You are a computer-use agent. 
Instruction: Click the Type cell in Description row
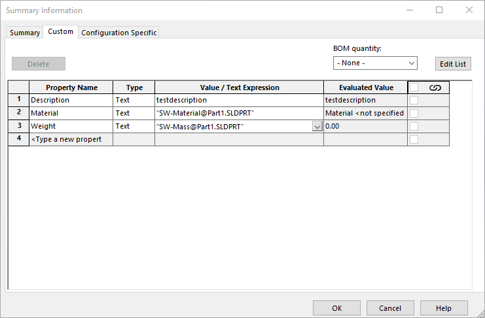134,101
